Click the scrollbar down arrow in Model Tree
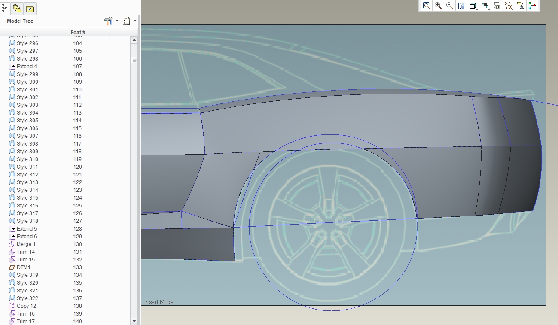The image size is (558, 325). [134, 321]
